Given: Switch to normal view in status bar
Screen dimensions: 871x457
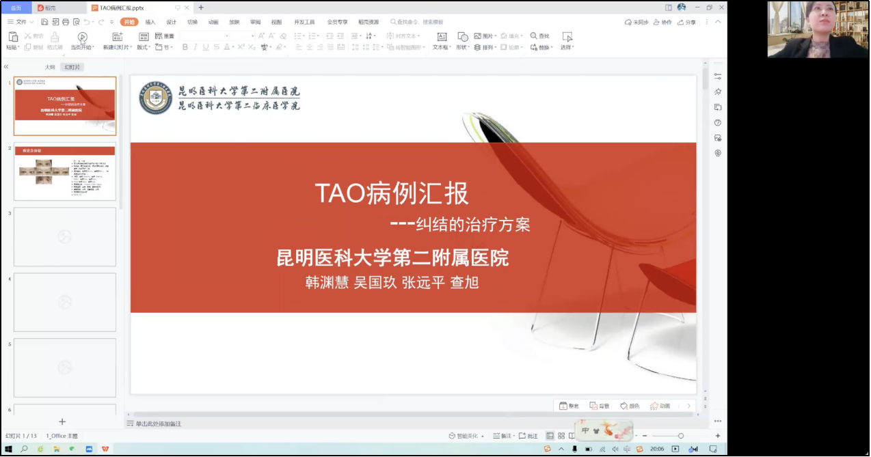Looking at the screenshot, I should click(x=550, y=436).
